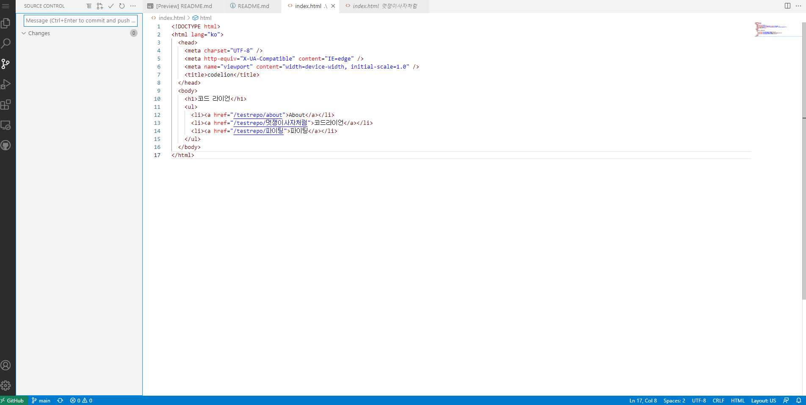Image resolution: width=806 pixels, height=405 pixels.
Task: Click the Layout: US indicator
Action: 764,400
